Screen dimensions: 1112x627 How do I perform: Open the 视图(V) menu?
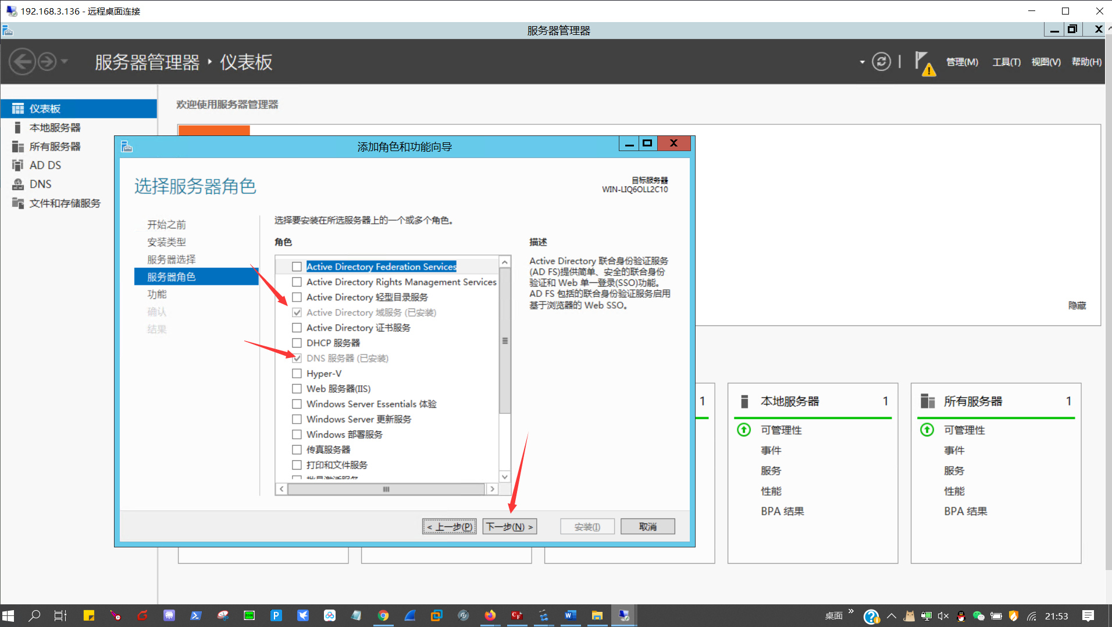[x=1046, y=62]
